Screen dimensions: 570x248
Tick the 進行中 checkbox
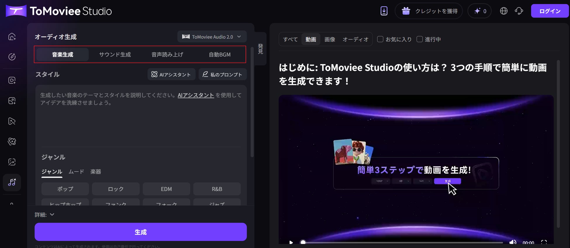(x=419, y=39)
